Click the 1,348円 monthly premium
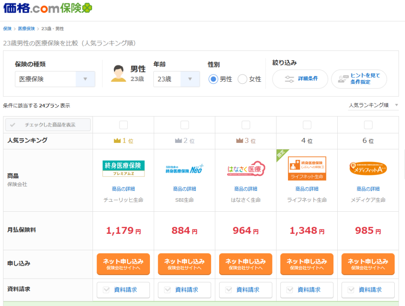Screen dimensions: 405x306 (307, 231)
